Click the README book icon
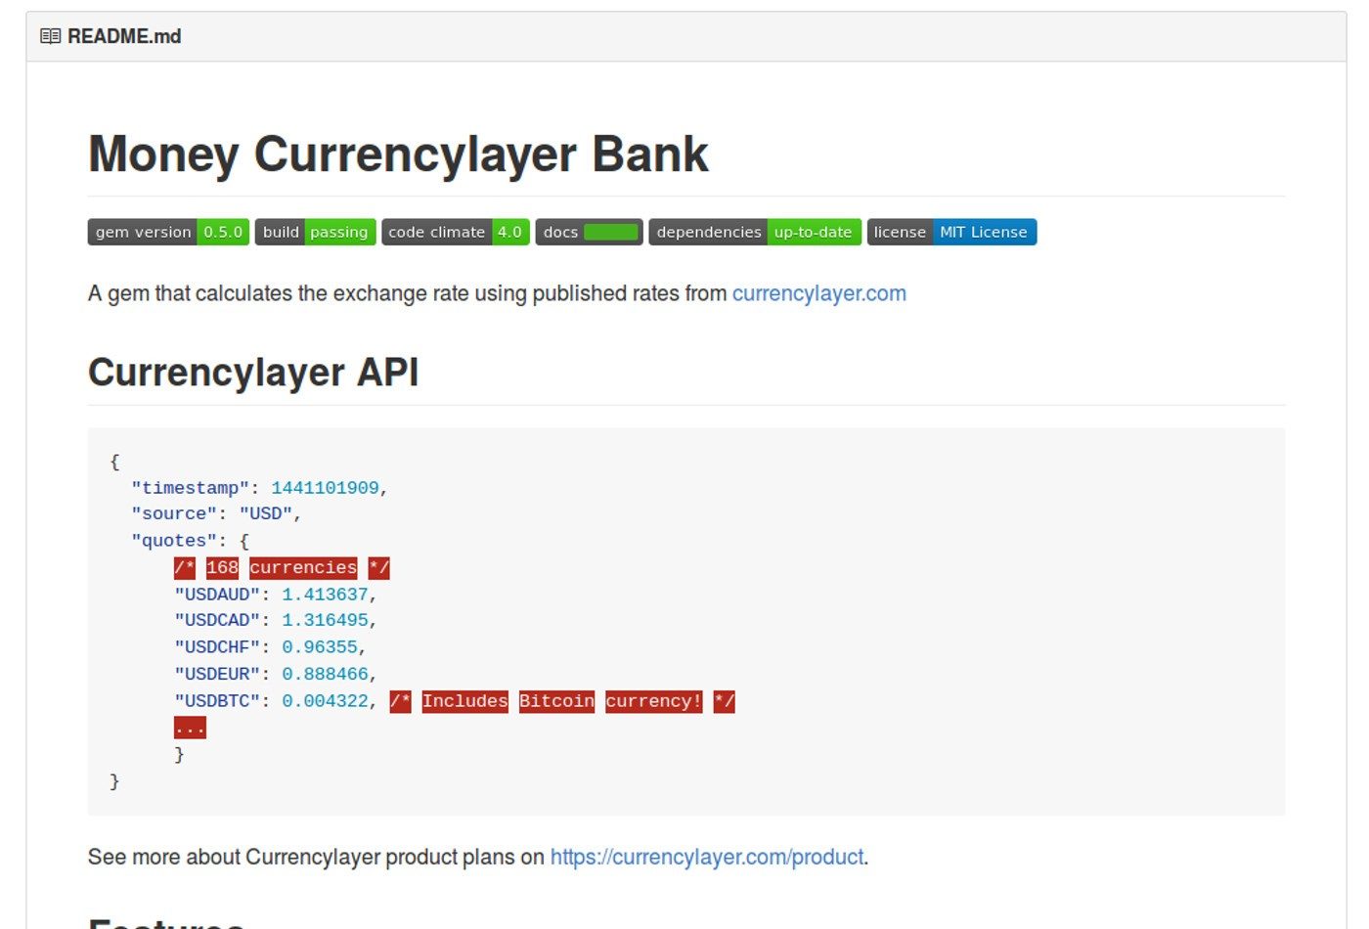Screen dimensions: 1369x929 pyautogui.click(x=50, y=36)
